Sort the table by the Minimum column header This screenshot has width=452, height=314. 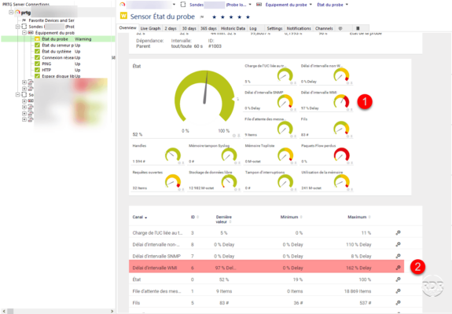291,217
